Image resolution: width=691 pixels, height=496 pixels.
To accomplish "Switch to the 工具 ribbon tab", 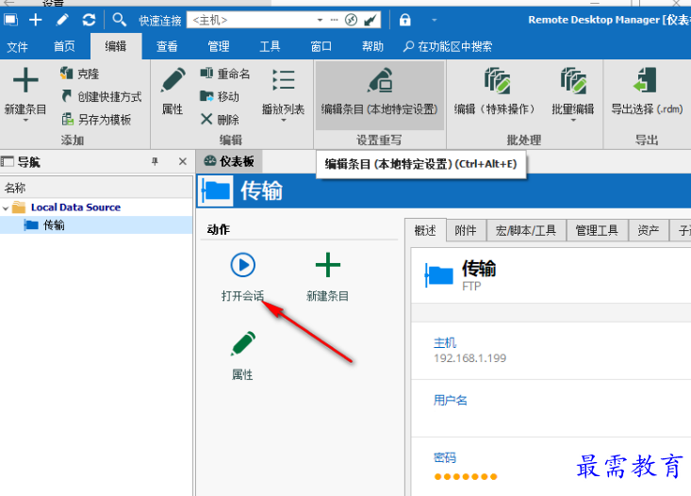I will pos(270,46).
